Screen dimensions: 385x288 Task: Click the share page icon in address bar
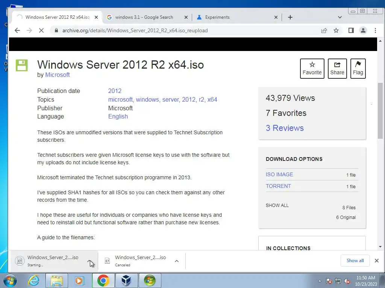click(324, 30)
